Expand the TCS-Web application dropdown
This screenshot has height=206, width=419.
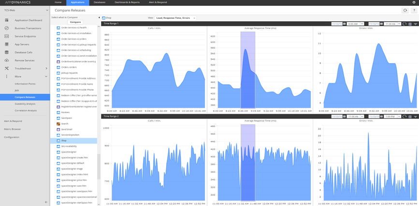coord(47,10)
